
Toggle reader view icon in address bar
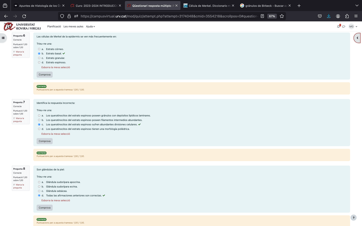pos(263,16)
